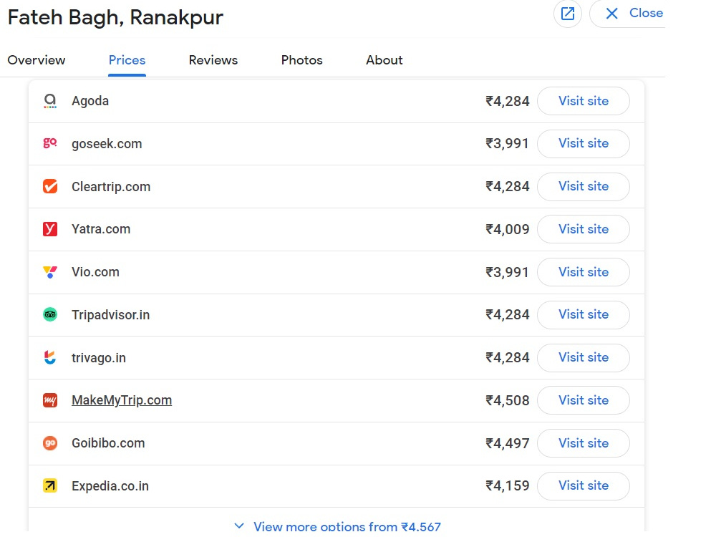Click the Tripadvisor.in provider name
Screen dimensions: 716x537
click(x=110, y=315)
